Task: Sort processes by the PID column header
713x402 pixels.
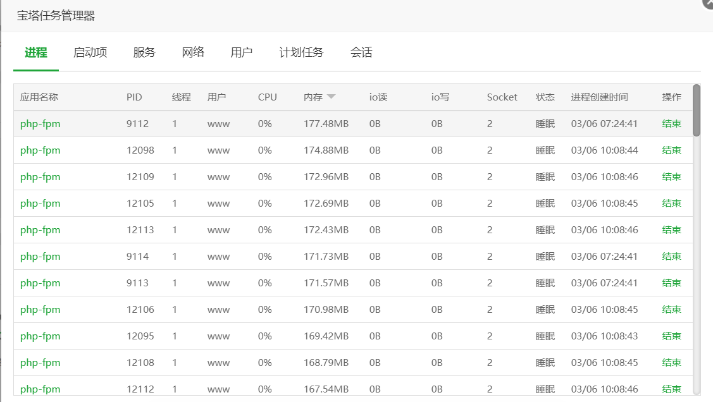Action: point(134,97)
